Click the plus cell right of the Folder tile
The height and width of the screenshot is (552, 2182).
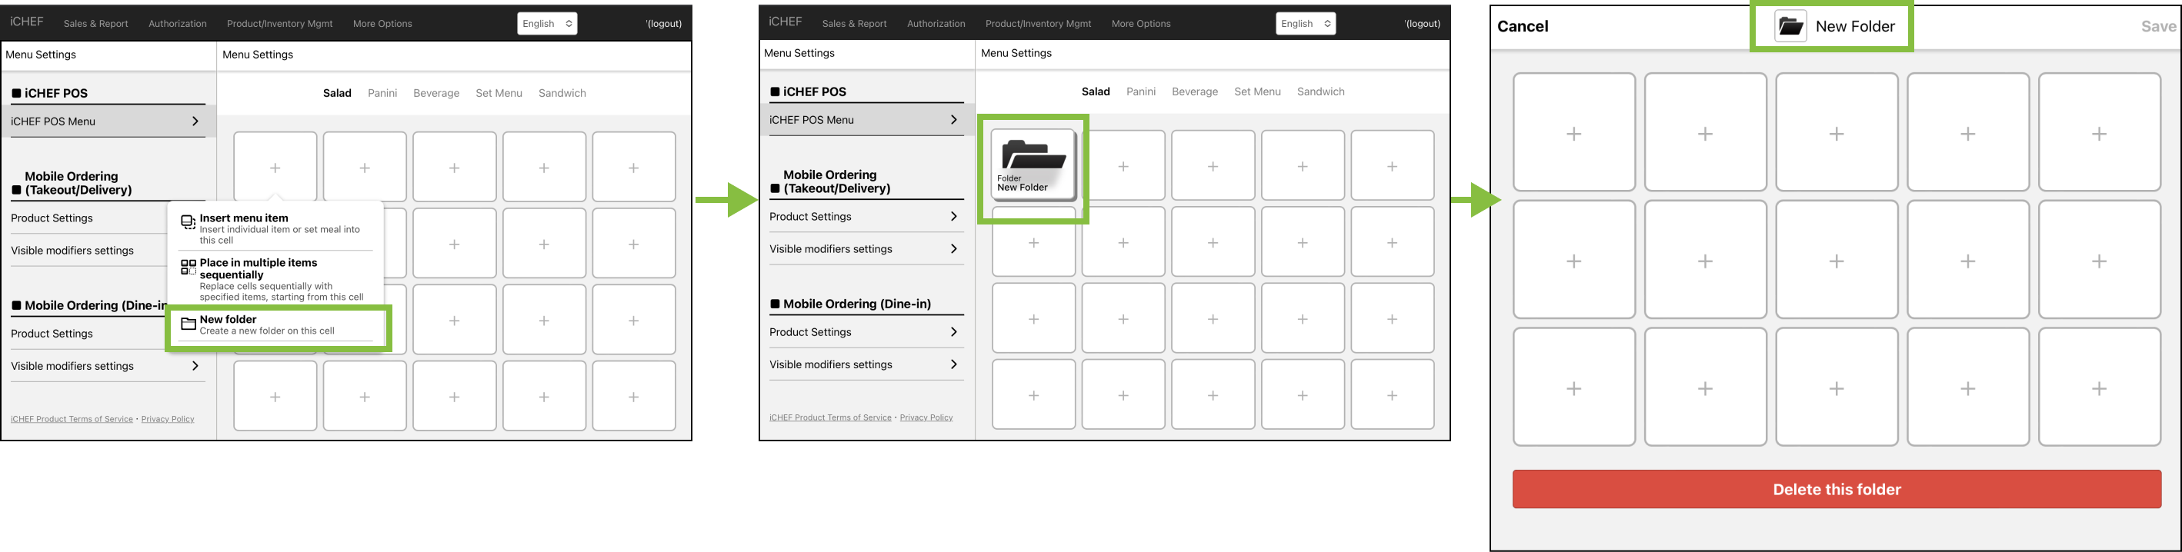pos(1123,166)
